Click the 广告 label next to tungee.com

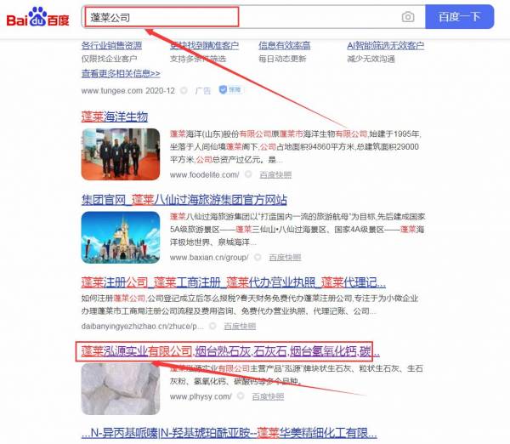202,89
